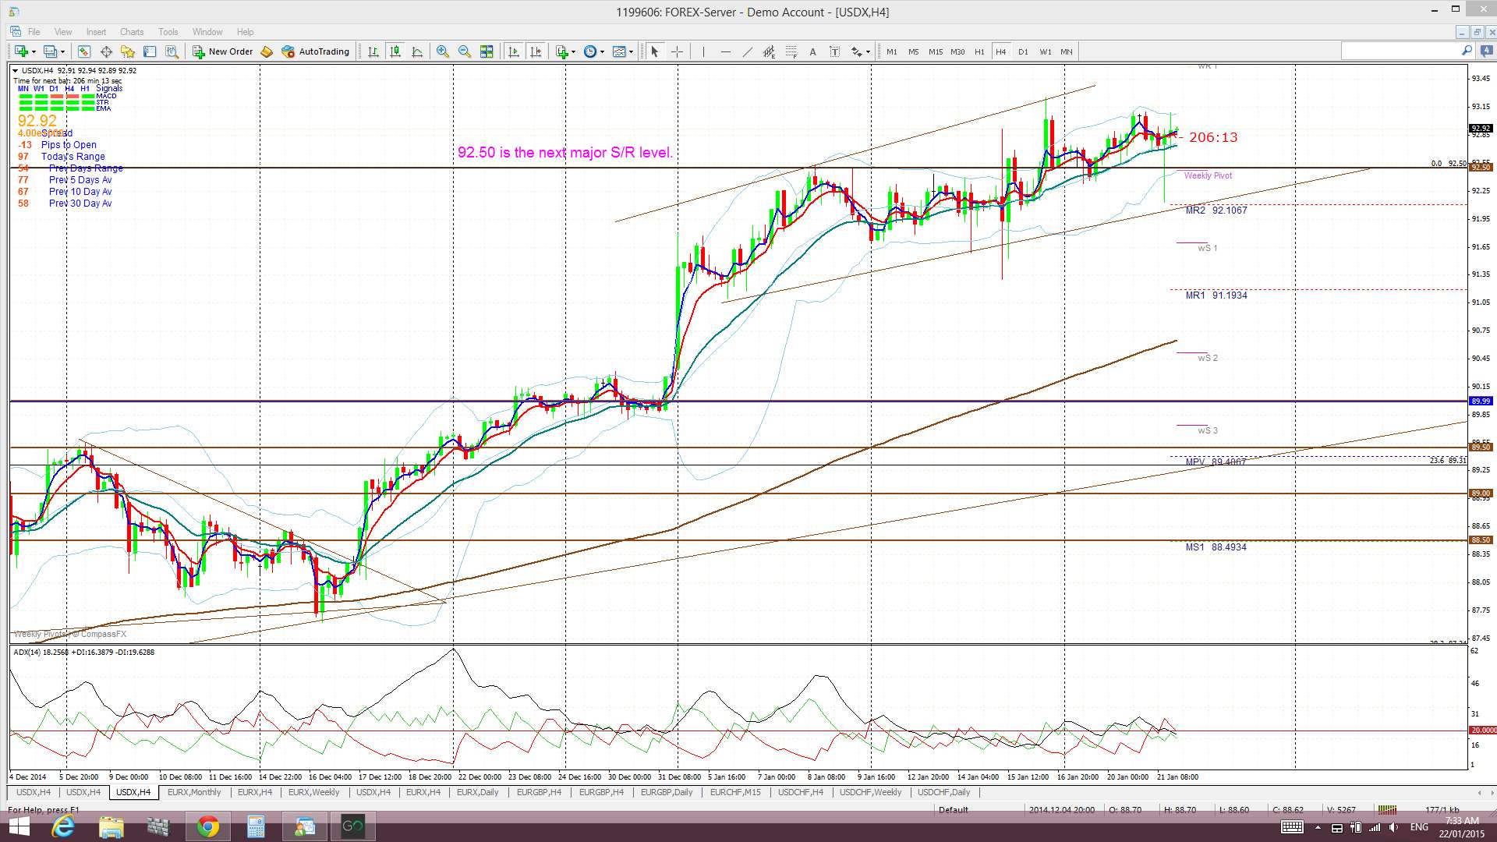Expand the Indicators list dropdown
Screen dimensions: 1497x842
pos(573,52)
